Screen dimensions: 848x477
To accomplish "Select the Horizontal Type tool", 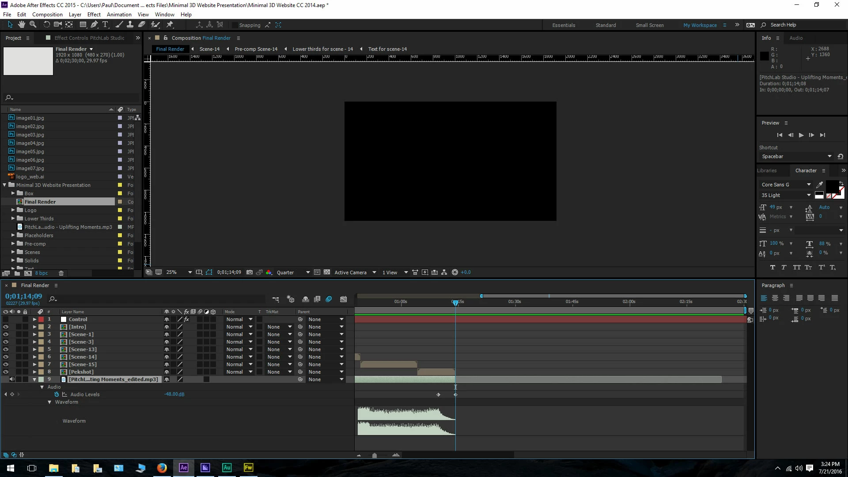I will tap(105, 25).
